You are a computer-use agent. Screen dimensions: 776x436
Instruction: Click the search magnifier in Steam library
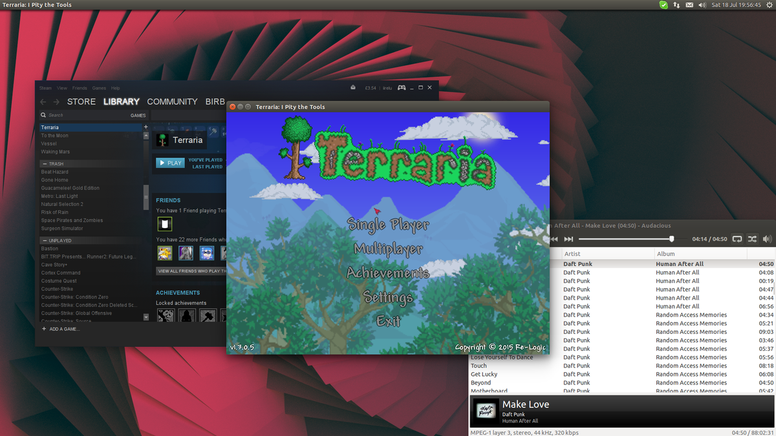pyautogui.click(x=44, y=115)
